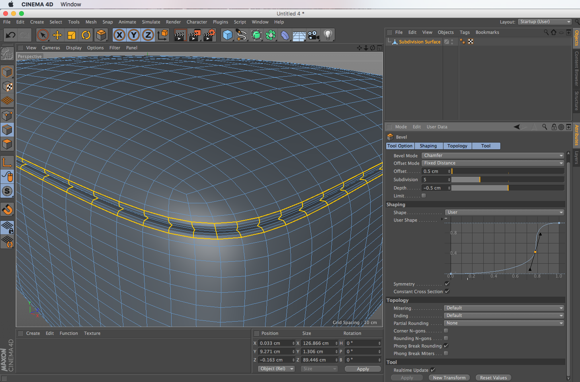Select the Move tool
Viewport: 580px width, 382px height.
[57, 35]
